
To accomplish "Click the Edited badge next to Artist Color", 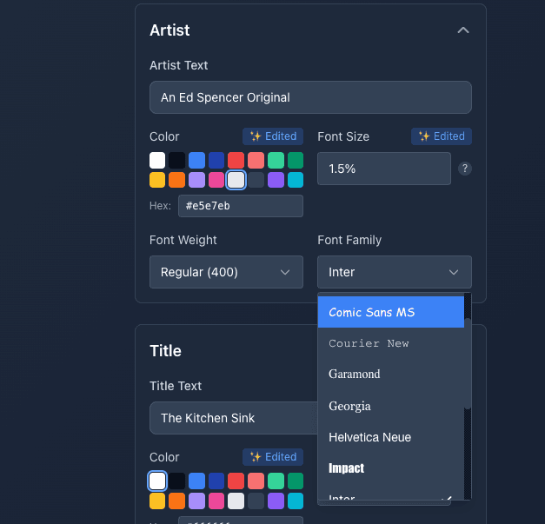I will click(273, 136).
